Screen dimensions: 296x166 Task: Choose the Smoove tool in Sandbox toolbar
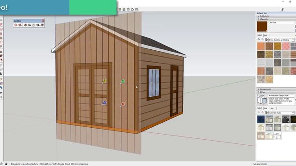[x=25, y=25]
